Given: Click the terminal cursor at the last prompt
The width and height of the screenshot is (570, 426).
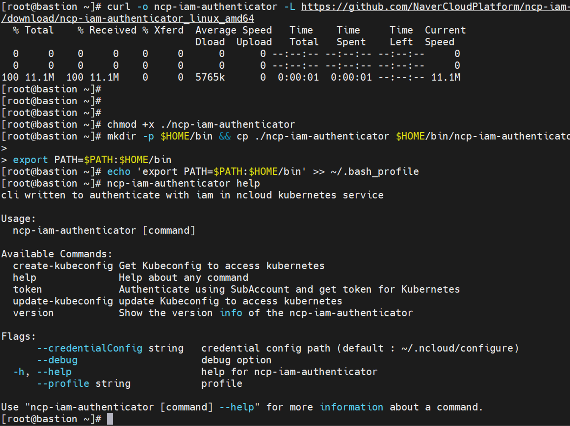Looking at the screenshot, I should click(110, 419).
